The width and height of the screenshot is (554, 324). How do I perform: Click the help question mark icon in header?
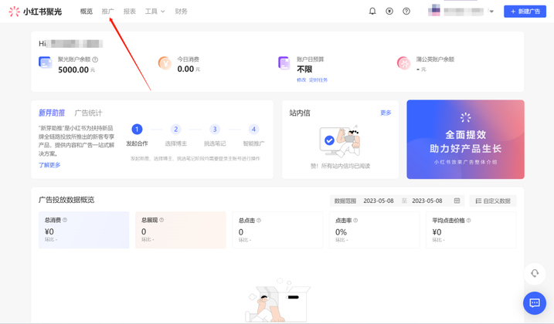coord(406,12)
